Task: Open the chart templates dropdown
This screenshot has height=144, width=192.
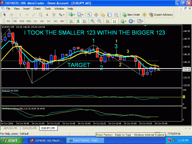Action: [140, 21]
